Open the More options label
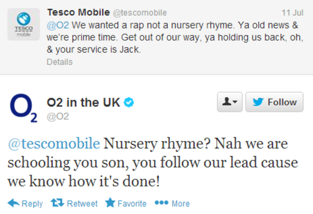This screenshot has height=214, width=313. click(181, 203)
